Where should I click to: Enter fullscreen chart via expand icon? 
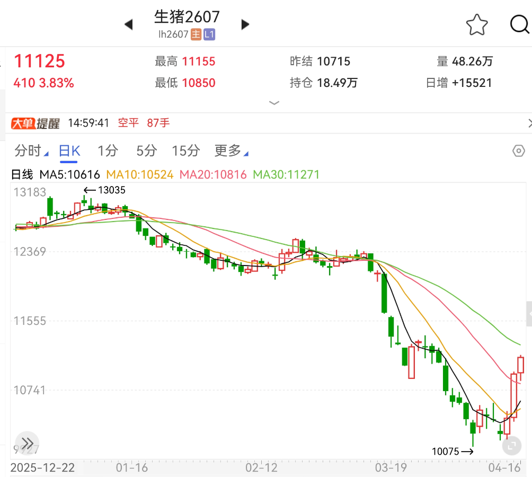point(511,446)
